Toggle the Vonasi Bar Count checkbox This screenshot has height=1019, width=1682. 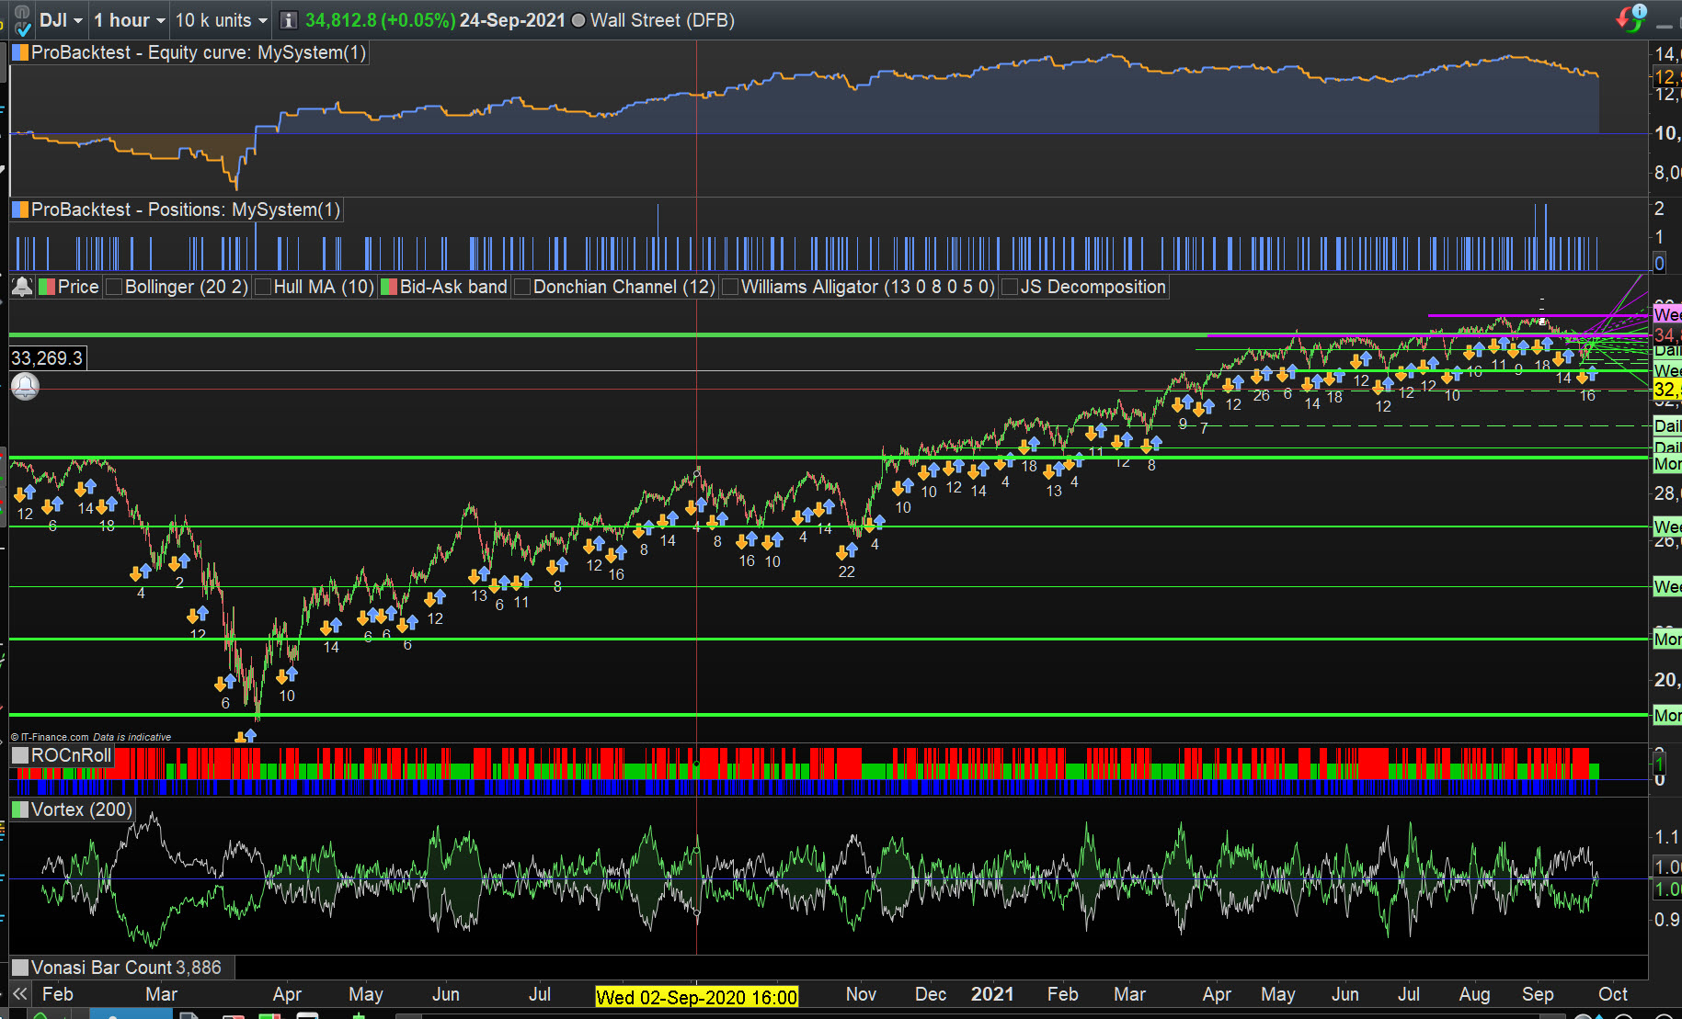pyautogui.click(x=20, y=968)
